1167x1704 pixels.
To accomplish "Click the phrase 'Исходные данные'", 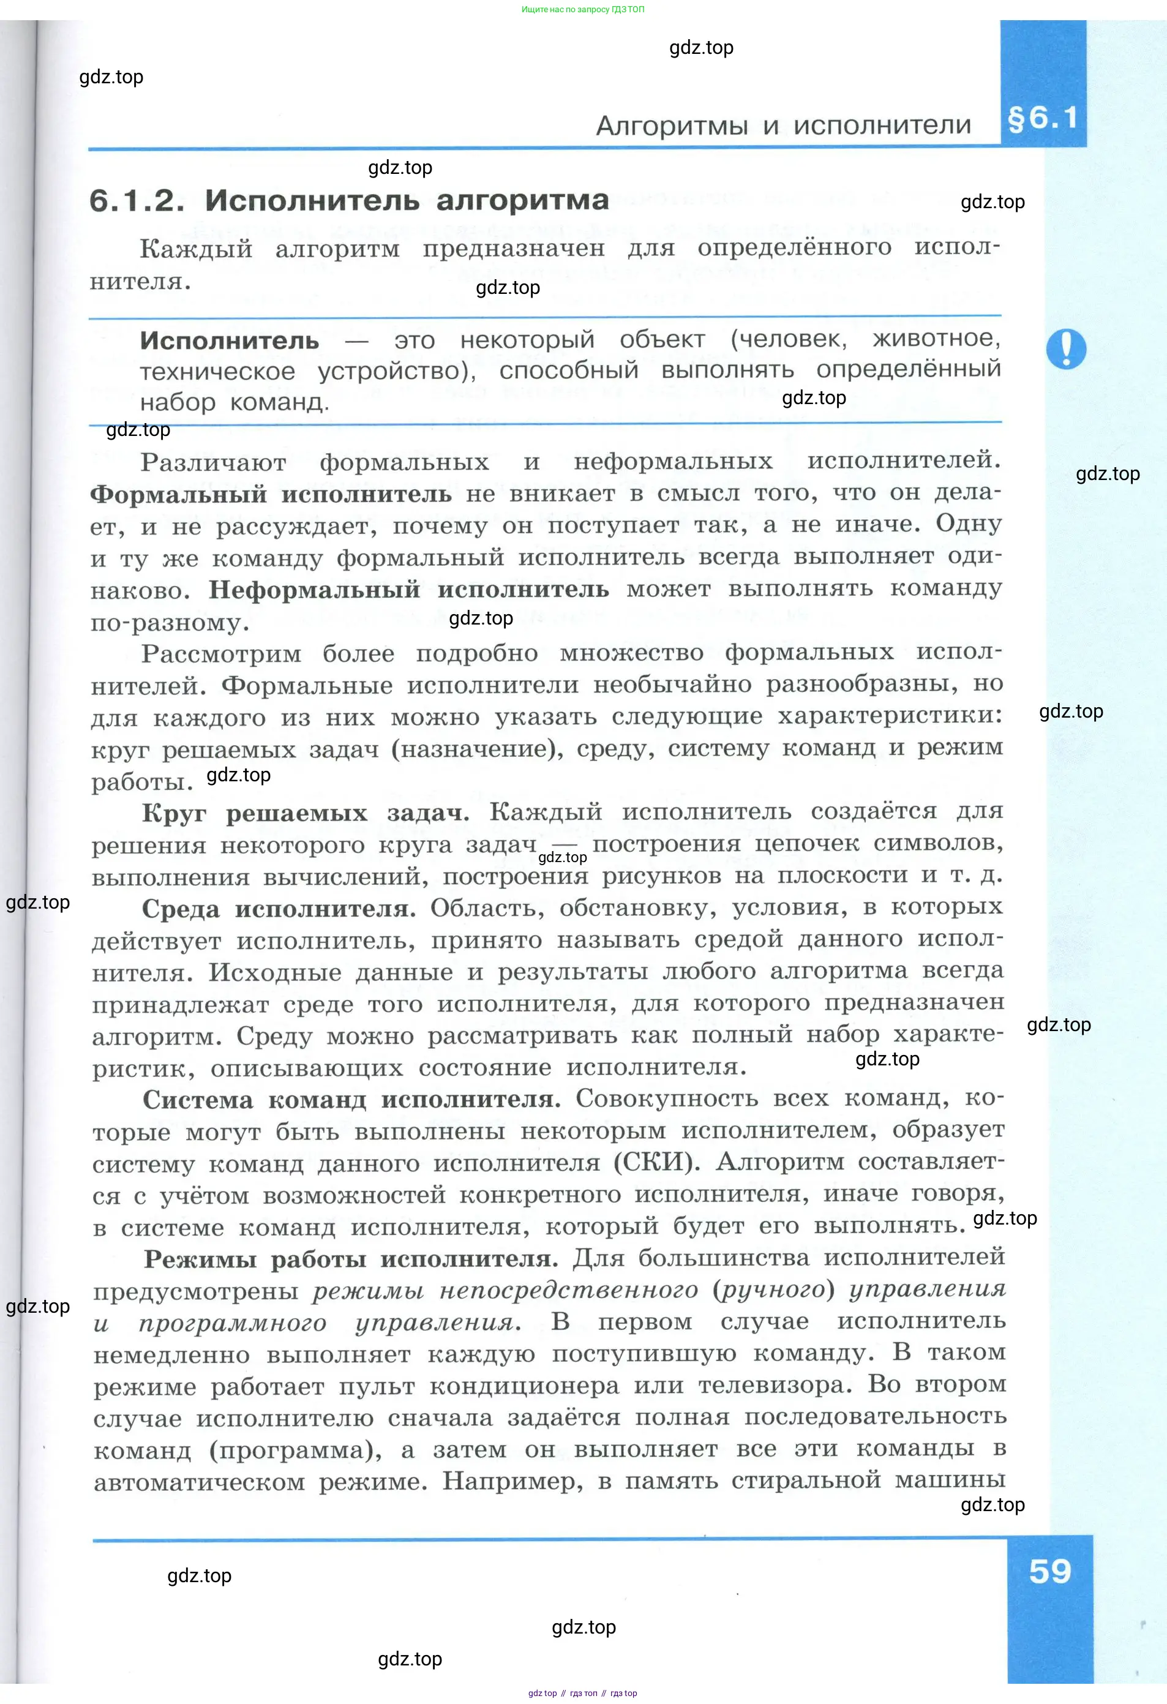I will 332,973.
